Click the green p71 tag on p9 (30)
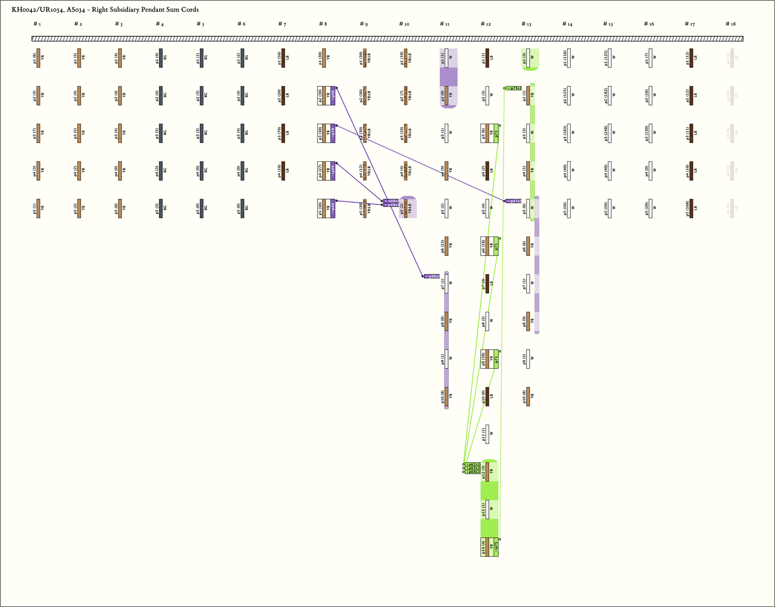 point(496,359)
